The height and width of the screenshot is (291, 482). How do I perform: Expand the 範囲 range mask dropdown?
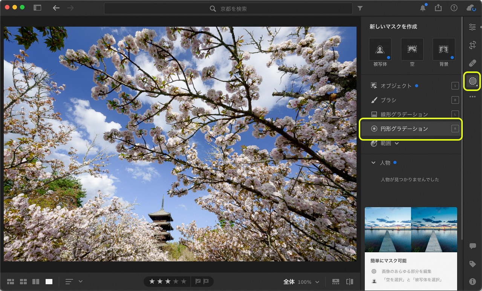click(385, 143)
